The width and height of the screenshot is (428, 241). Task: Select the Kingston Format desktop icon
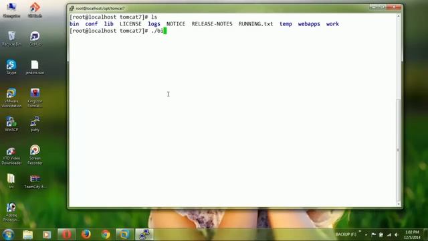(35, 98)
